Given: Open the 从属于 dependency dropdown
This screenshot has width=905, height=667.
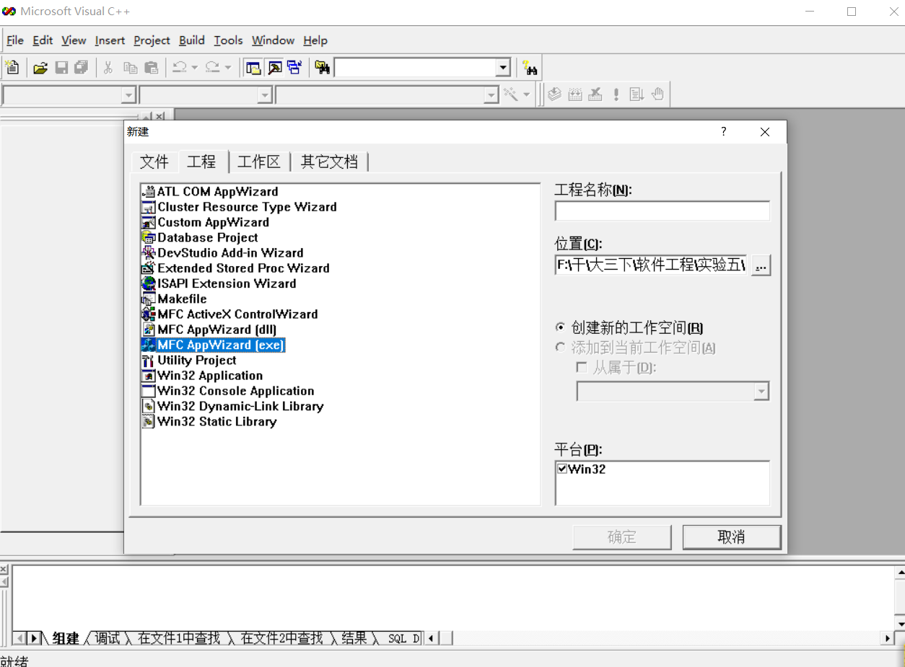Looking at the screenshot, I should pos(761,392).
